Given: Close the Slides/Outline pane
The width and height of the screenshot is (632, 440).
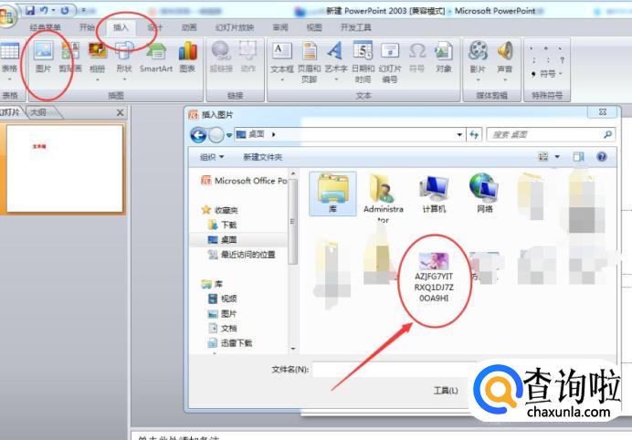Looking at the screenshot, I should [120, 112].
